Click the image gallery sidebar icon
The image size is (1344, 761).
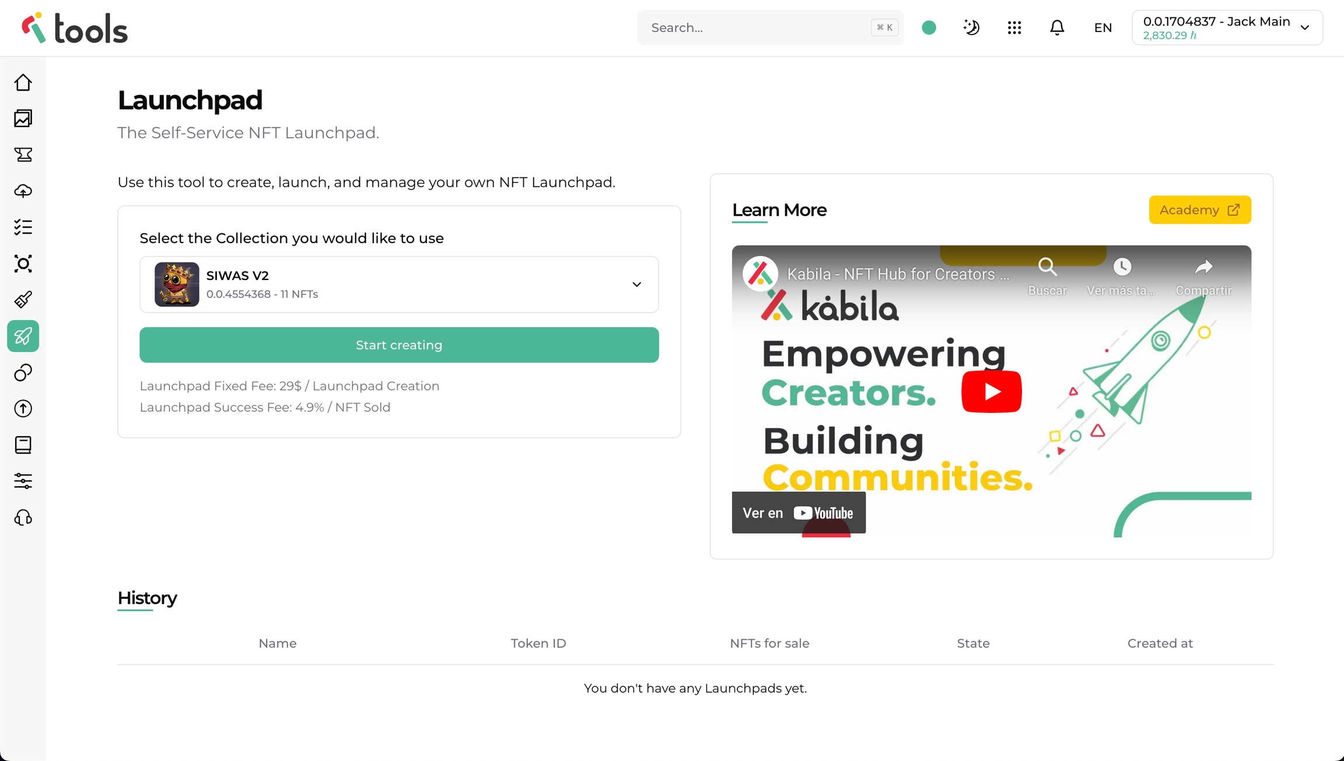click(x=23, y=119)
